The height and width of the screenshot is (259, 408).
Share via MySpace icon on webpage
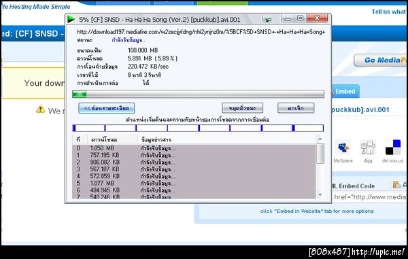coord(343,148)
